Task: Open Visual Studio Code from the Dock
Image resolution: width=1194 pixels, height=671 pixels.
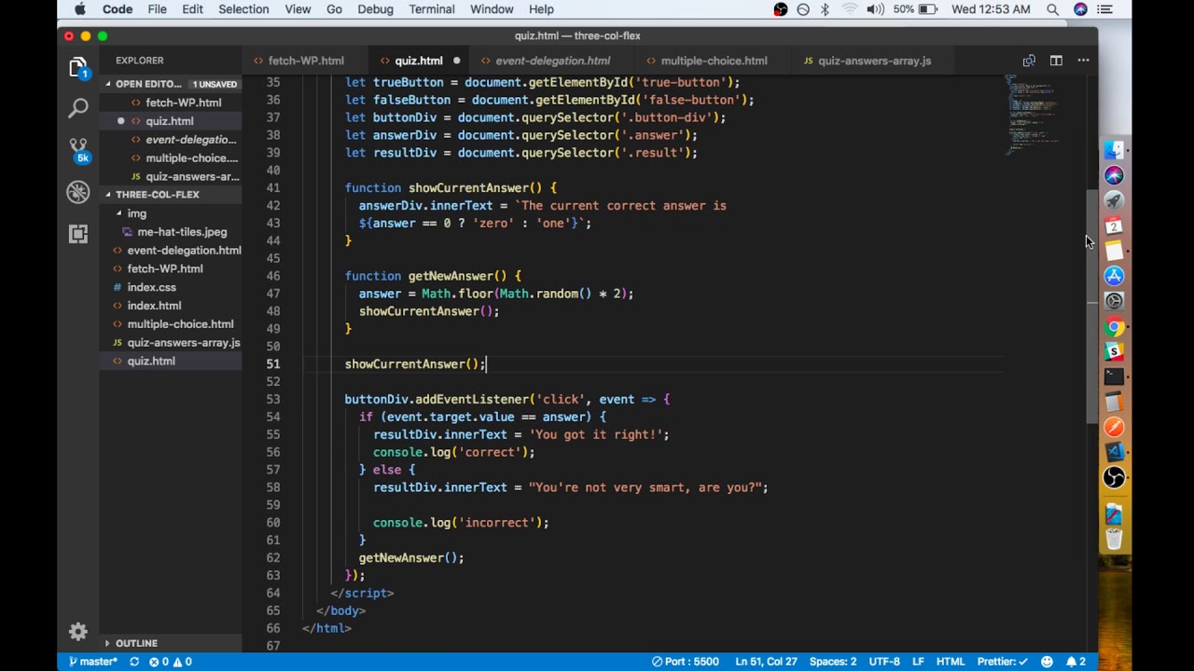Action: [x=1114, y=452]
